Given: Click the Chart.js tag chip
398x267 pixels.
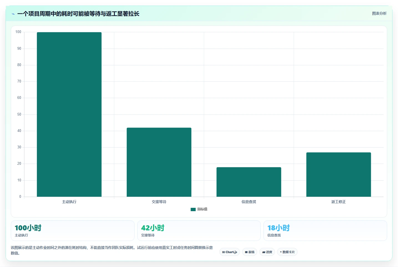Looking at the screenshot, I should click(230, 252).
